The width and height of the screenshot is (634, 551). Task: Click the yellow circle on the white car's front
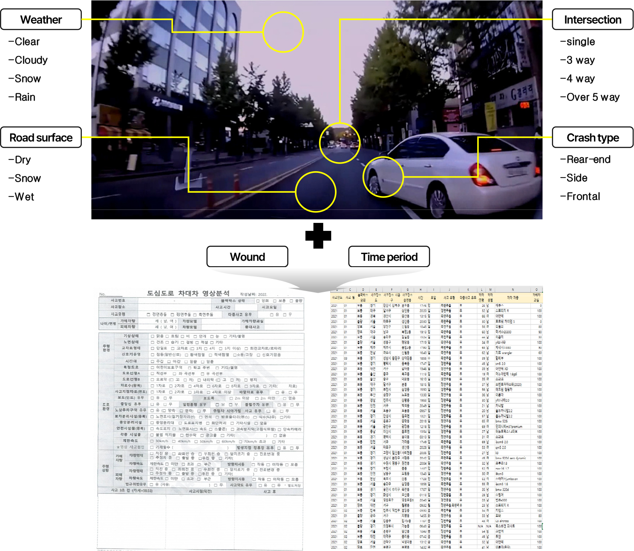(383, 177)
